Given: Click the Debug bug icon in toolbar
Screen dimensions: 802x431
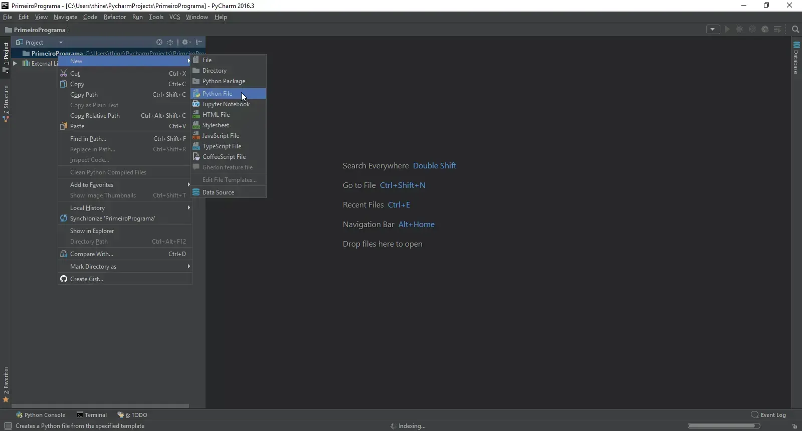Looking at the screenshot, I should tap(739, 30).
